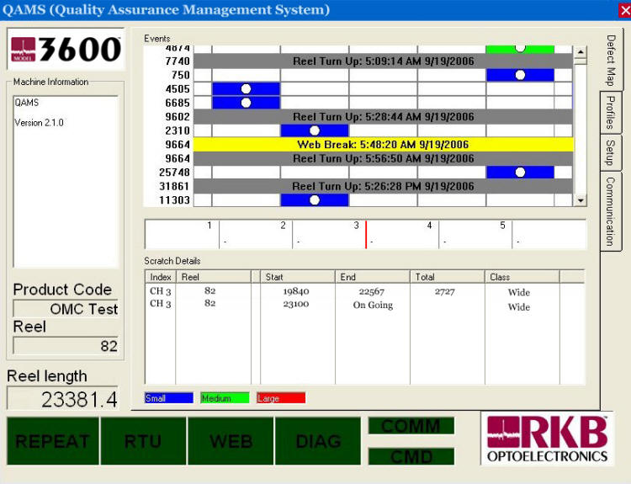Click the COMM status indicator
631x484 pixels.
(411, 426)
